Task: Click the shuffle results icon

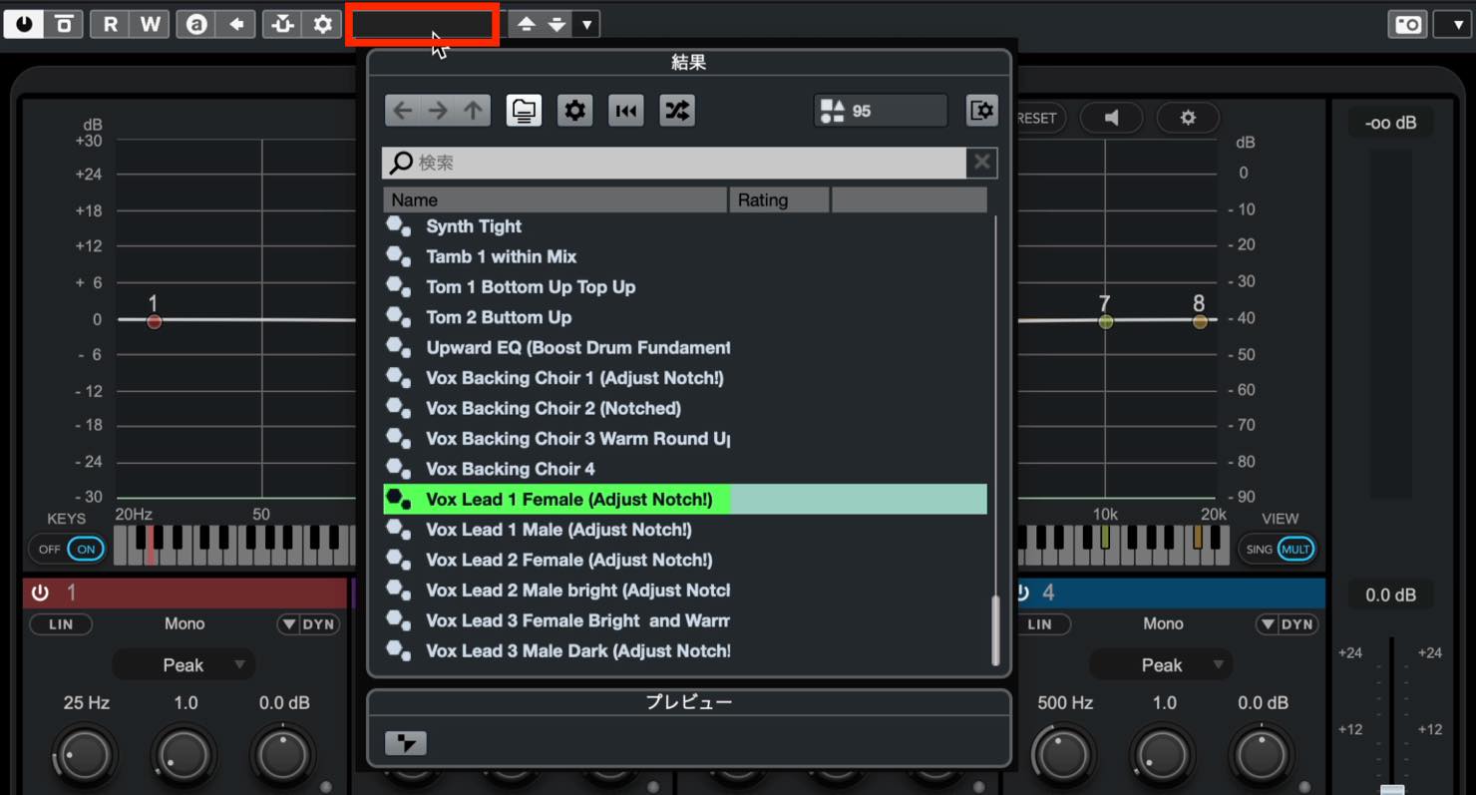Action: [x=676, y=111]
